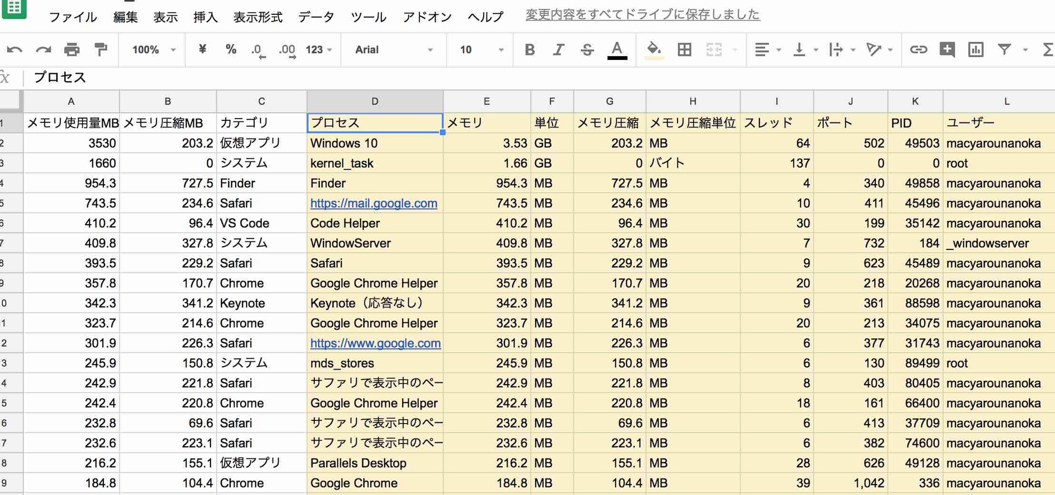Increase decimal places icon
1055x495 pixels.
pyautogui.click(x=287, y=51)
